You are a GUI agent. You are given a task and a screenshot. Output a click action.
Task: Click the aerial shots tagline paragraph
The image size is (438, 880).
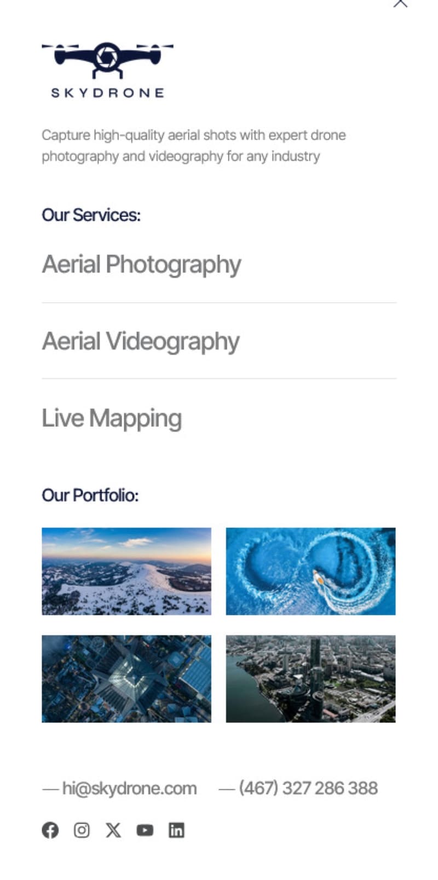point(194,146)
